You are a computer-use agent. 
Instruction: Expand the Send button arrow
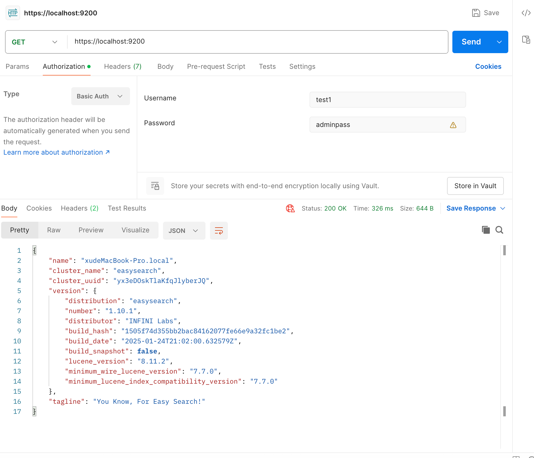[499, 42]
